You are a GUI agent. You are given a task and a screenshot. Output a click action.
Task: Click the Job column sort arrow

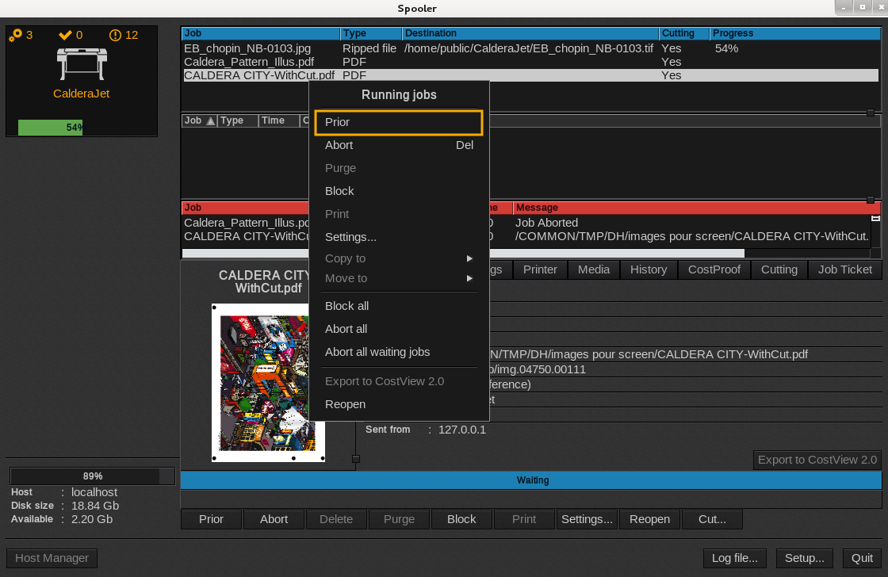click(x=210, y=120)
